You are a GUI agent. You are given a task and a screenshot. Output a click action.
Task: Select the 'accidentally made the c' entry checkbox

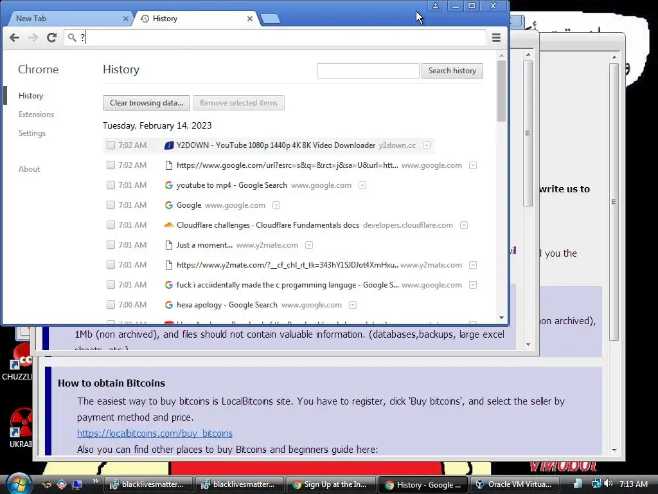pos(111,285)
